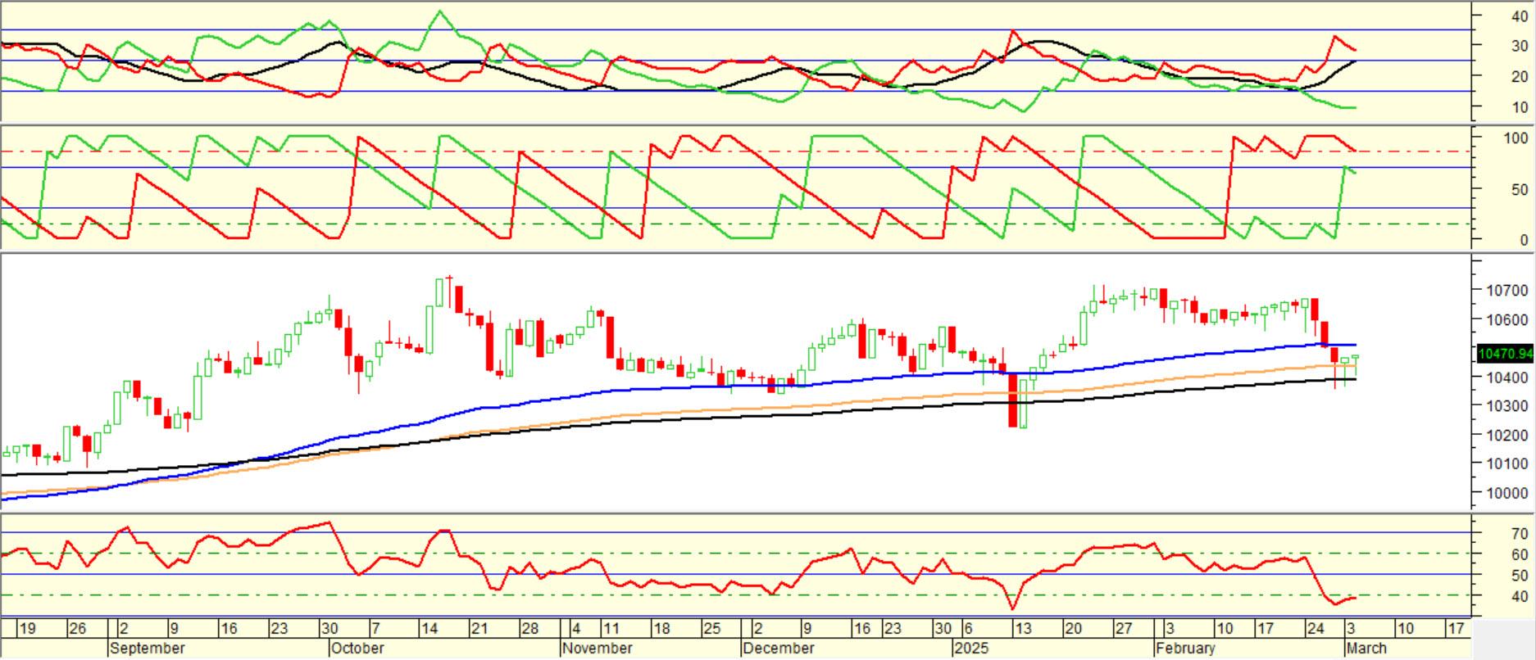Select the September month label on the time axis
This screenshot has height=660, width=1536.
click(x=148, y=649)
